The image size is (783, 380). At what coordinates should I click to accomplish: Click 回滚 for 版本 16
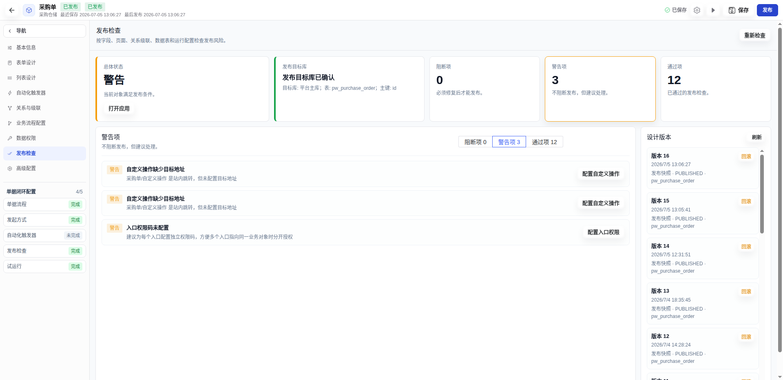tap(746, 157)
